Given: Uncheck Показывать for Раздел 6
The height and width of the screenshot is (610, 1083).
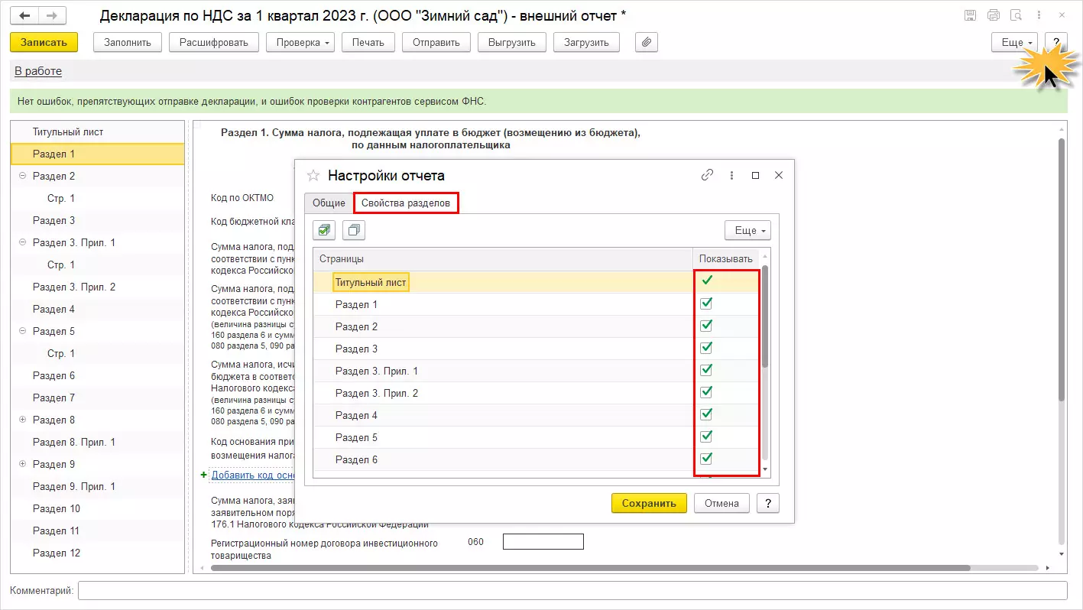Looking at the screenshot, I should [x=707, y=459].
